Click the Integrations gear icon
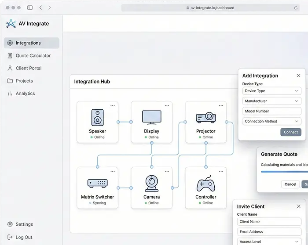 pyautogui.click(x=10, y=43)
